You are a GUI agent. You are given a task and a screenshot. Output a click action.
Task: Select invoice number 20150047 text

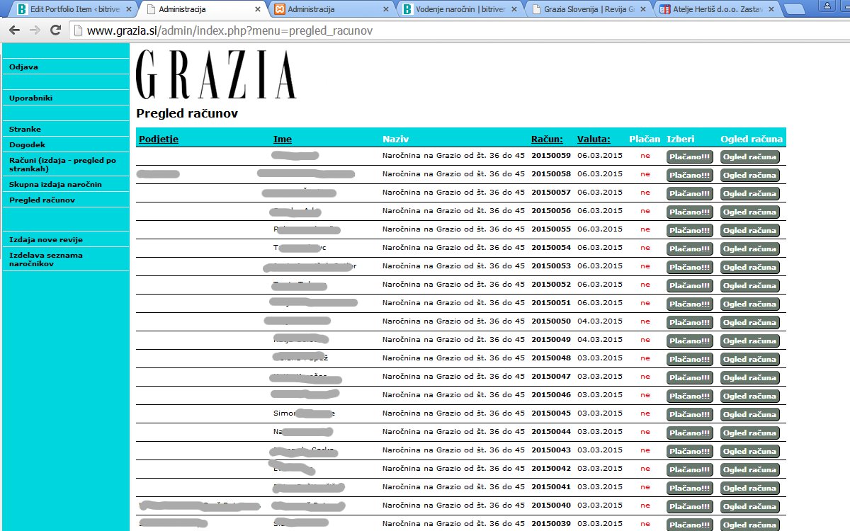coord(551,377)
